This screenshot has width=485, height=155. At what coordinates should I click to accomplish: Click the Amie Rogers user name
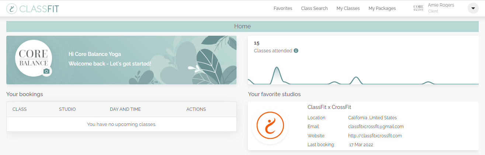(x=441, y=5)
